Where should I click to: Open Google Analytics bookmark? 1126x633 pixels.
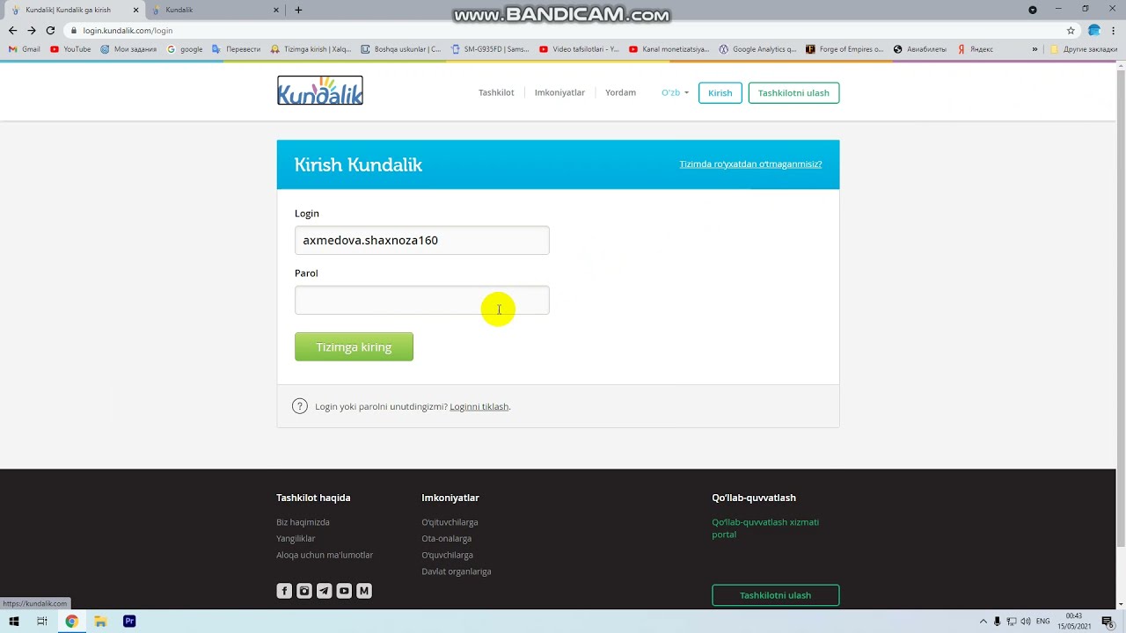757,49
